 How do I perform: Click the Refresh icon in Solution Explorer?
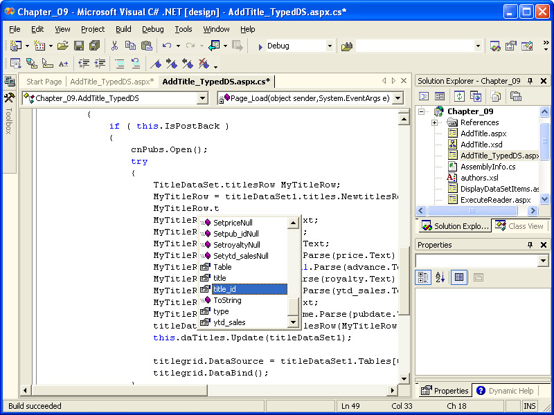[459, 96]
